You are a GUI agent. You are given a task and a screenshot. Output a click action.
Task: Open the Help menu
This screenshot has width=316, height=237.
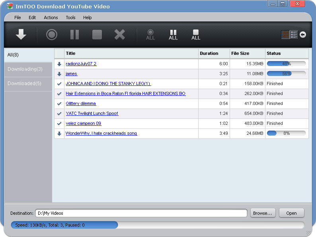pyautogui.click(x=88, y=17)
